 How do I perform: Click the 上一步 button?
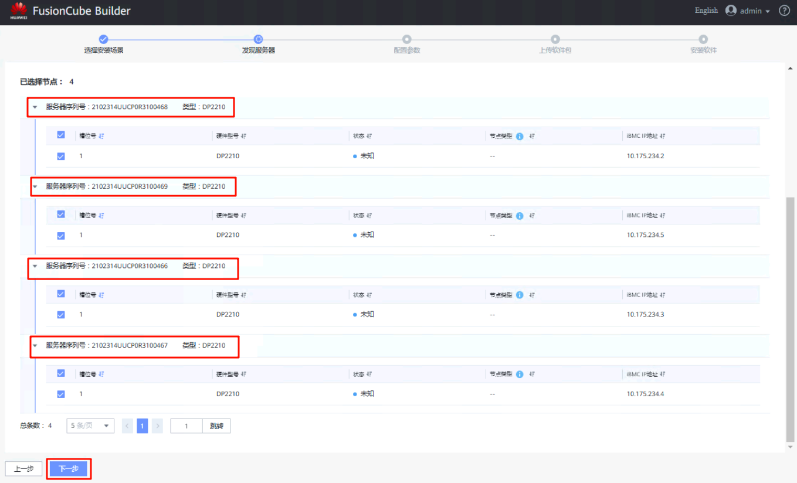[x=23, y=469]
